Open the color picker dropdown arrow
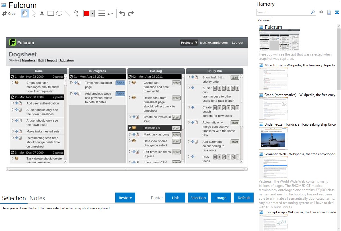The image size is (341, 231). pyautogui.click(x=92, y=13)
